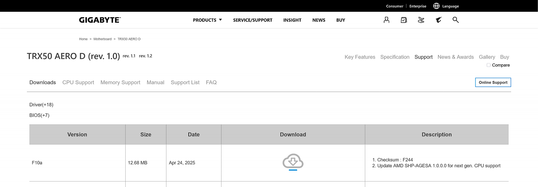Image resolution: width=538 pixels, height=187 pixels.
Task: Click the Version column header
Action: tap(77, 134)
